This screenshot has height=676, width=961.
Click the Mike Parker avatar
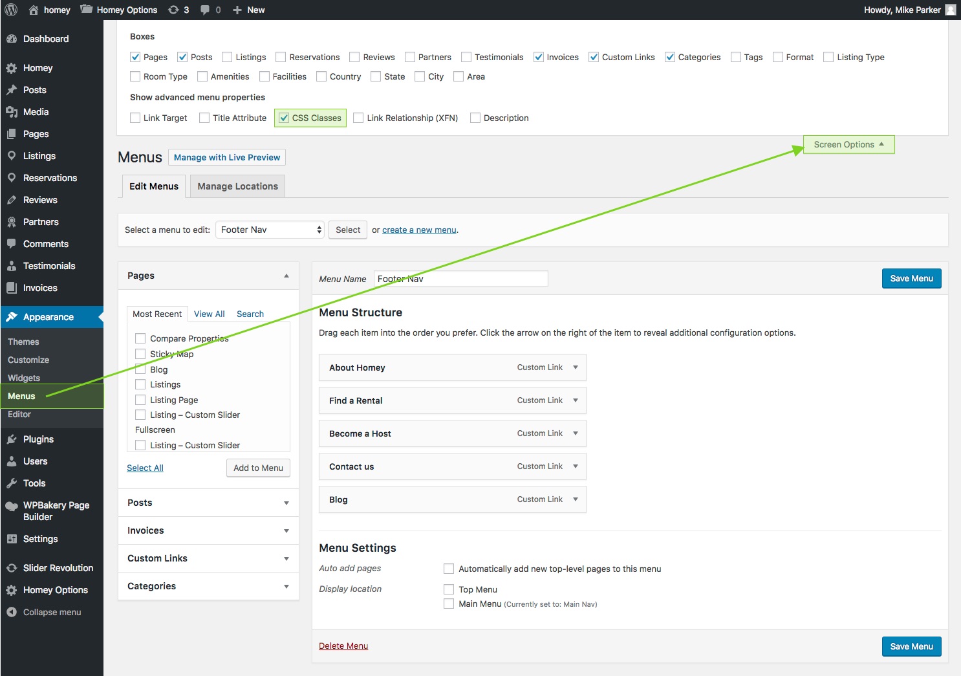pos(950,10)
